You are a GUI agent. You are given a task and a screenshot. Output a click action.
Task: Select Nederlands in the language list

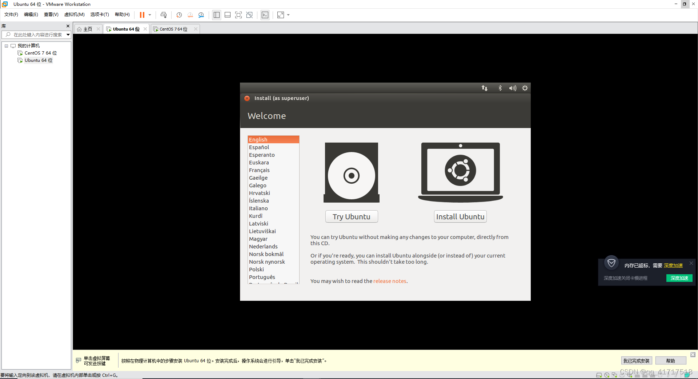coord(273,247)
